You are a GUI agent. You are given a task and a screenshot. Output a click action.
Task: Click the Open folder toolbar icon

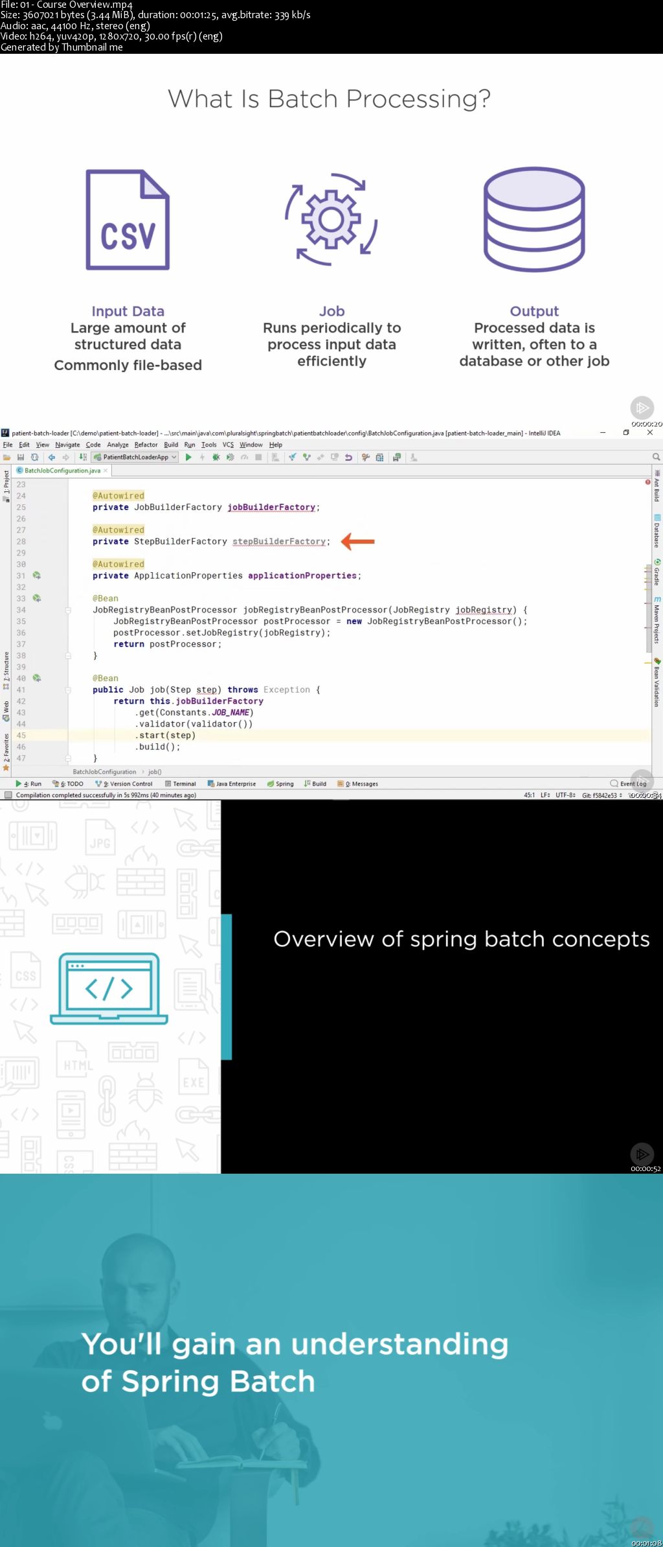click(x=7, y=458)
